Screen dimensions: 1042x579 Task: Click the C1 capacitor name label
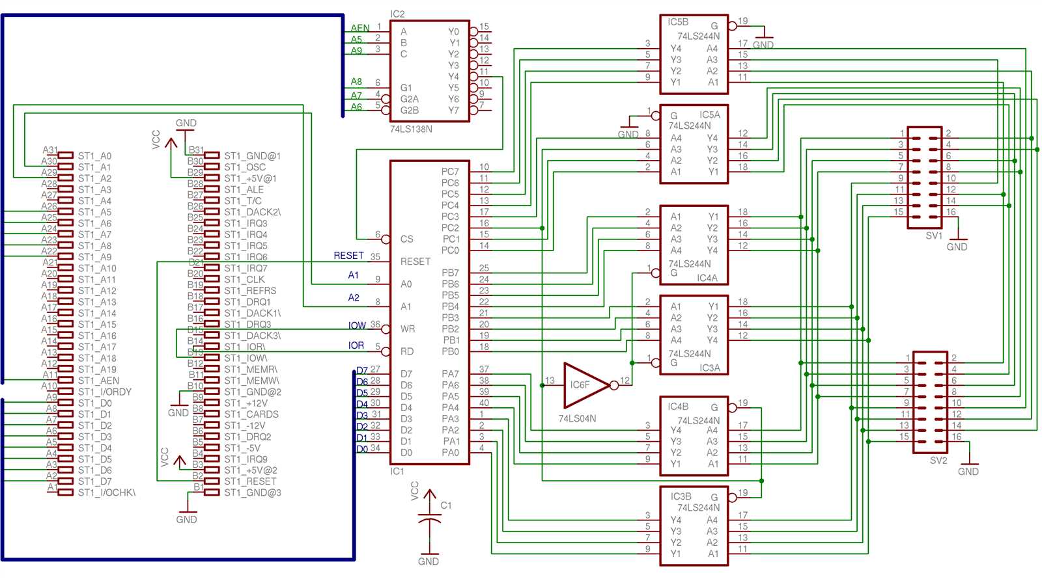(446, 505)
